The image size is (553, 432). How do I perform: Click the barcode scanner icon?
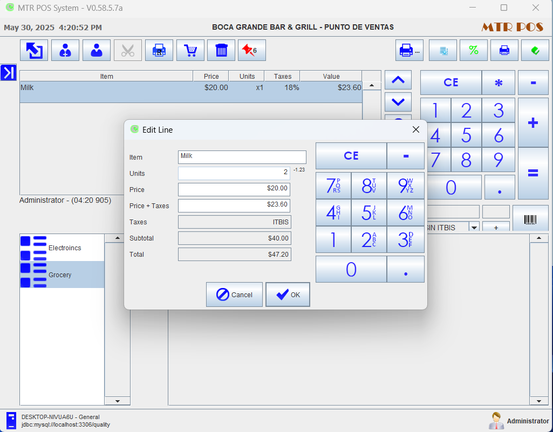click(x=530, y=218)
